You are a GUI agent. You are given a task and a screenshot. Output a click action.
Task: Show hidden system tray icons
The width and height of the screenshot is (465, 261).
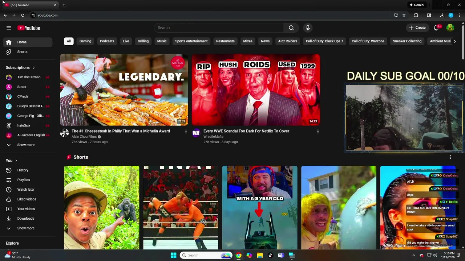(414, 255)
